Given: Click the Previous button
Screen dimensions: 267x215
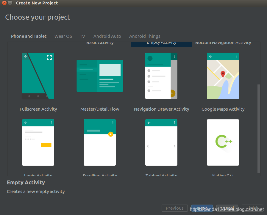Looking at the screenshot, I should 175,208.
